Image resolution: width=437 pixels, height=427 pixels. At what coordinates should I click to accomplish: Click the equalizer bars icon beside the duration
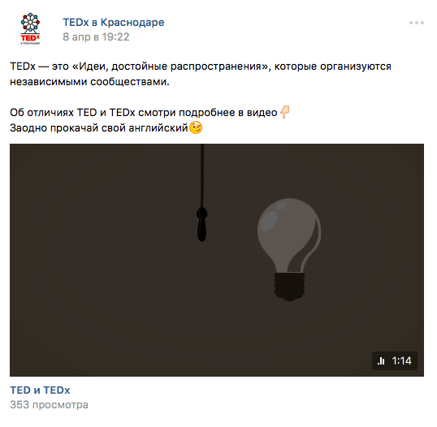click(x=381, y=361)
